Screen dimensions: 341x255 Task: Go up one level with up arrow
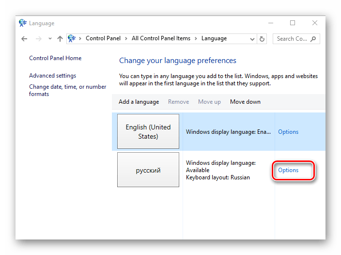(60, 39)
